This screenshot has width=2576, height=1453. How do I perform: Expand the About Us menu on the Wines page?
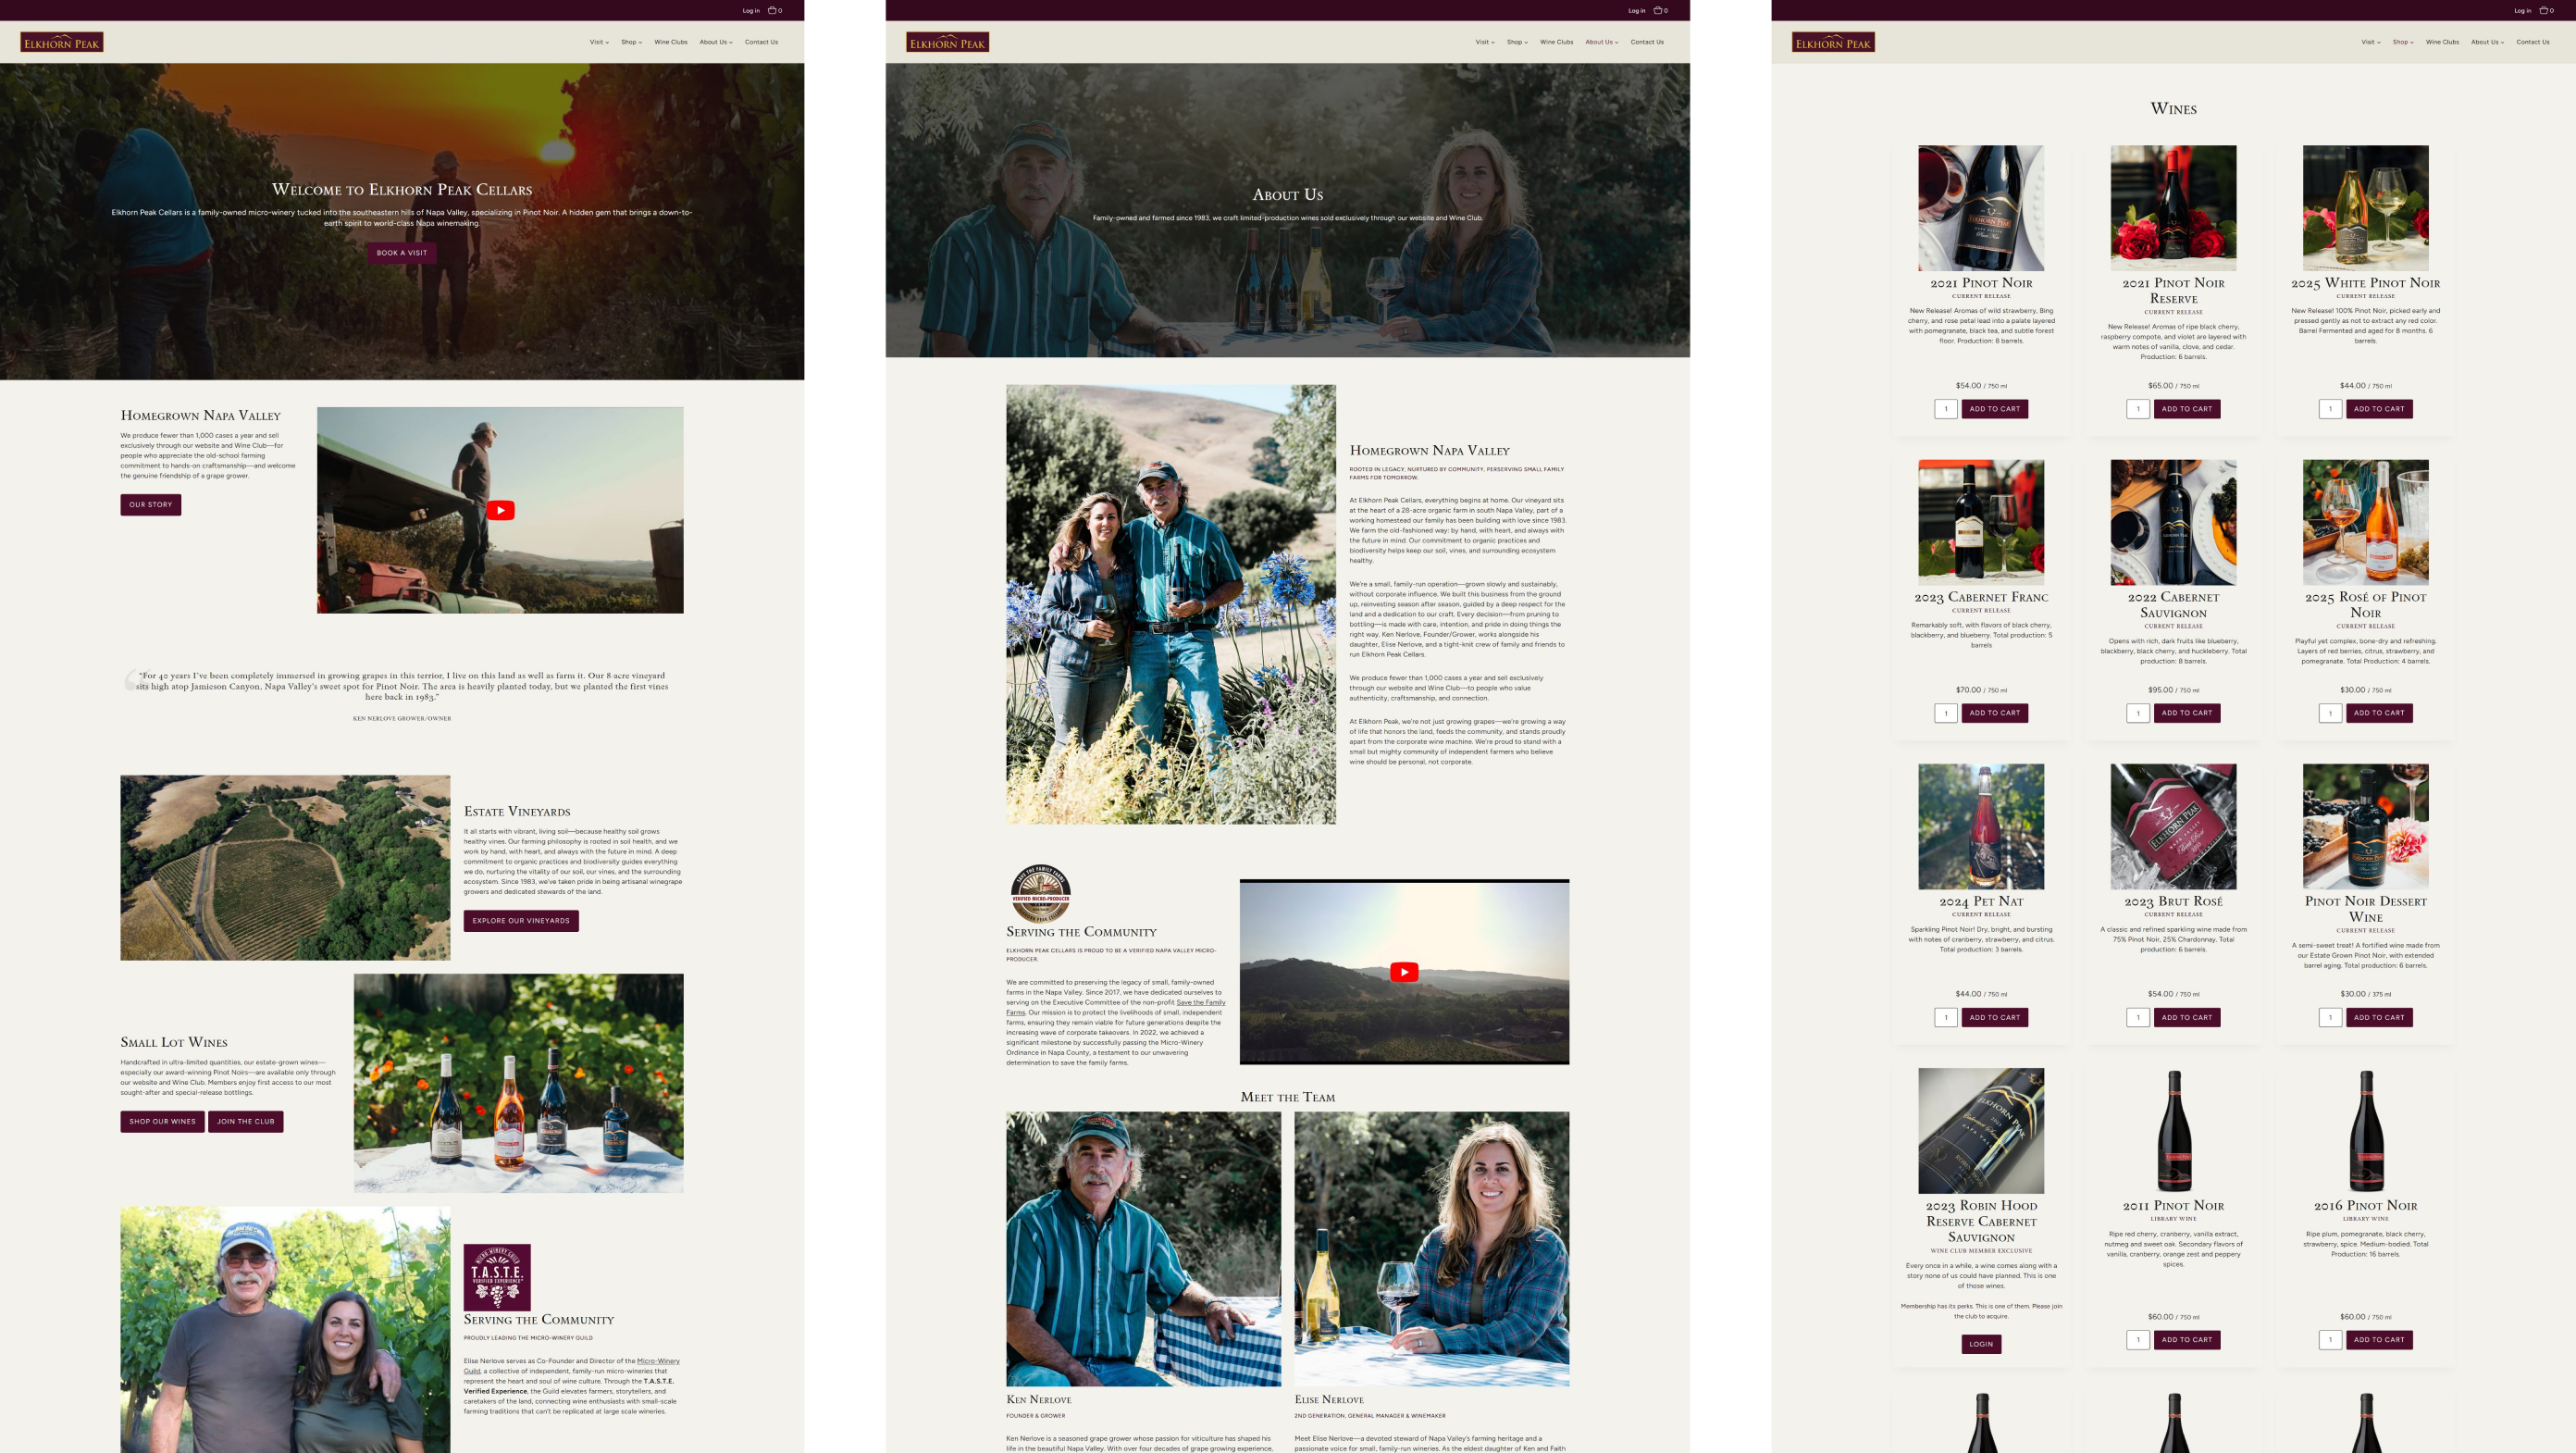pyautogui.click(x=2487, y=42)
